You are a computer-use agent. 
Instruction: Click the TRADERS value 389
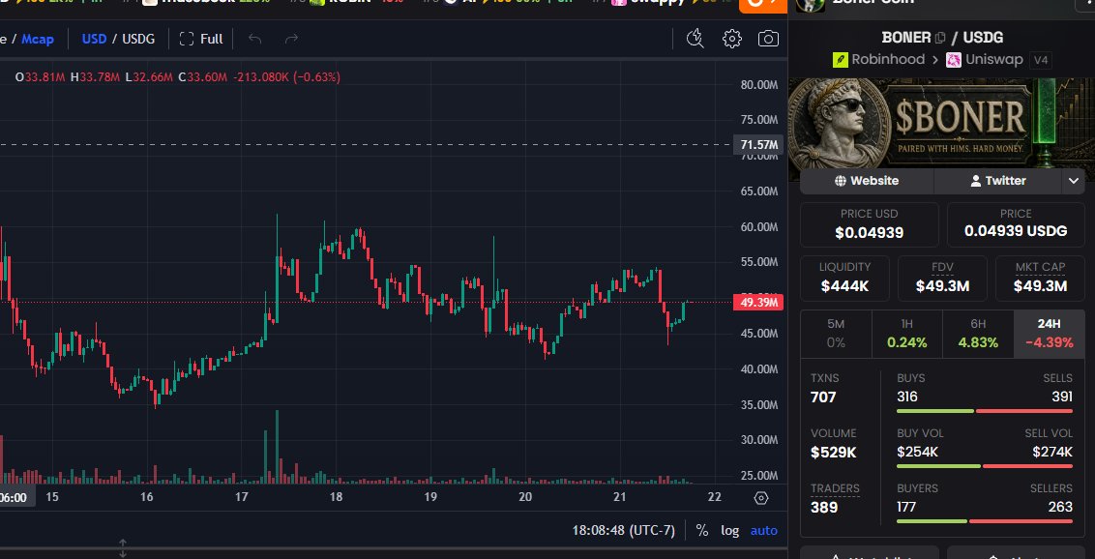[x=824, y=508]
